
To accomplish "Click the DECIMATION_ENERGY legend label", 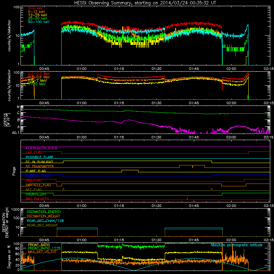I will 44,212.
